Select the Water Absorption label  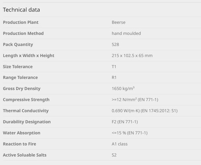click(22, 133)
